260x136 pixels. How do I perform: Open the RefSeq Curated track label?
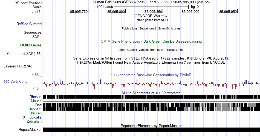pyautogui.click(x=29, y=24)
